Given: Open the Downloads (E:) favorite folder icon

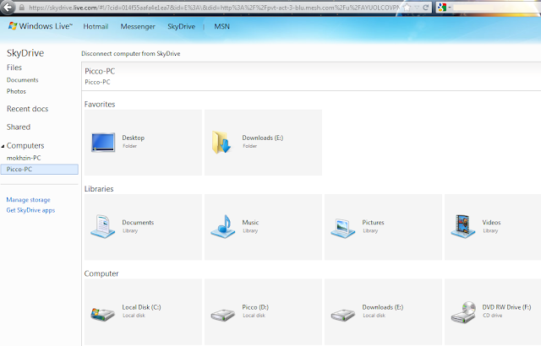Looking at the screenshot, I should 221,142.
